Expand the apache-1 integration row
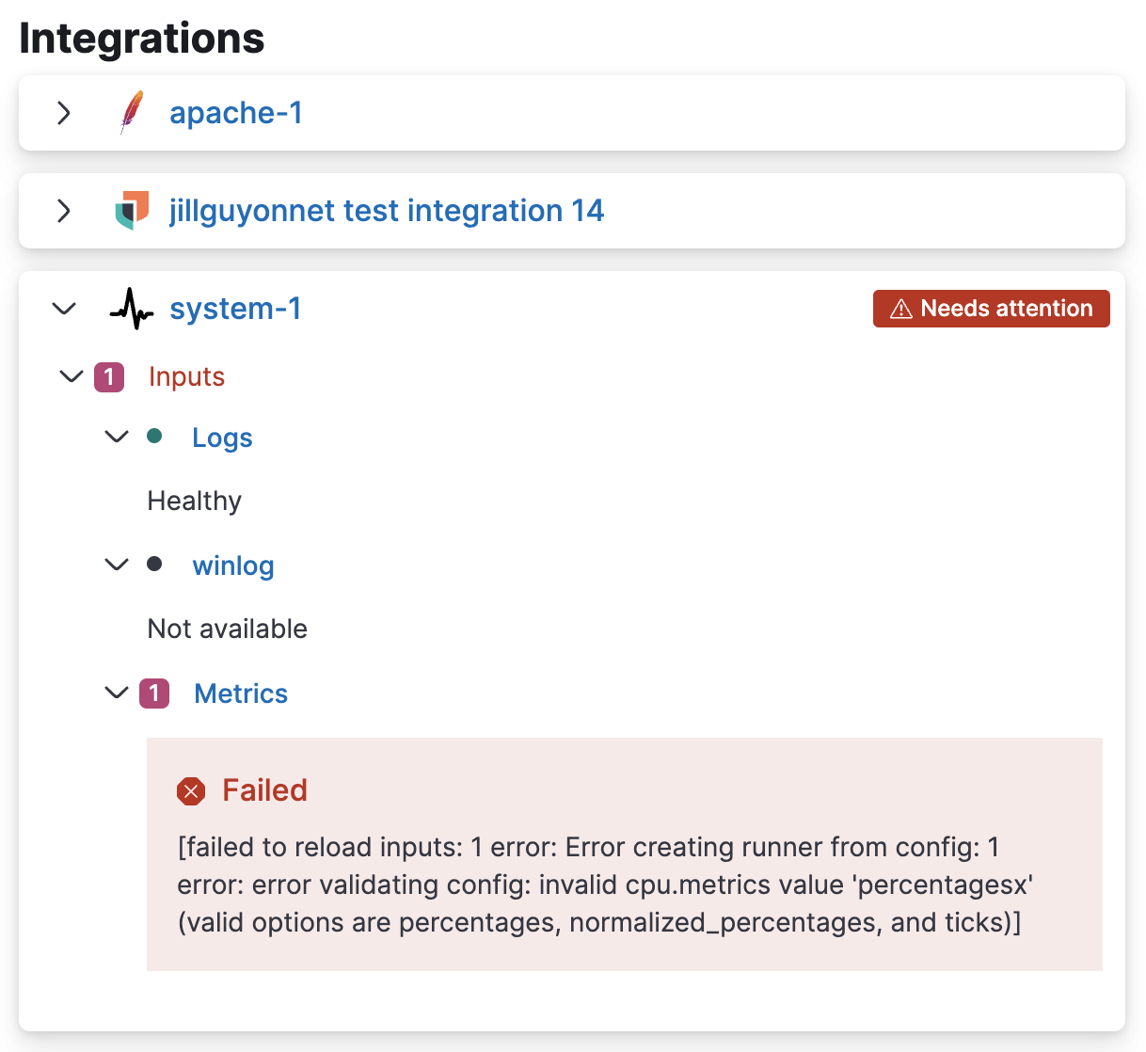Image resolution: width=1146 pixels, height=1052 pixels. (x=63, y=113)
